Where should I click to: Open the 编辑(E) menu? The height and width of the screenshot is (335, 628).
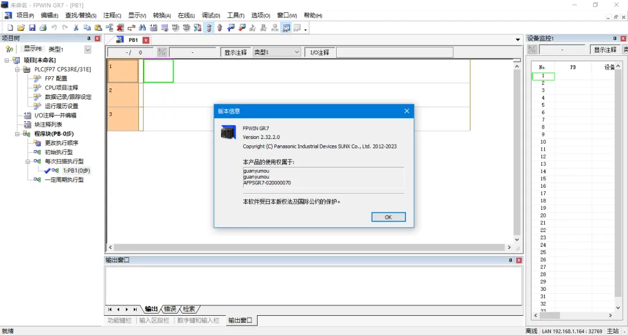(49, 15)
